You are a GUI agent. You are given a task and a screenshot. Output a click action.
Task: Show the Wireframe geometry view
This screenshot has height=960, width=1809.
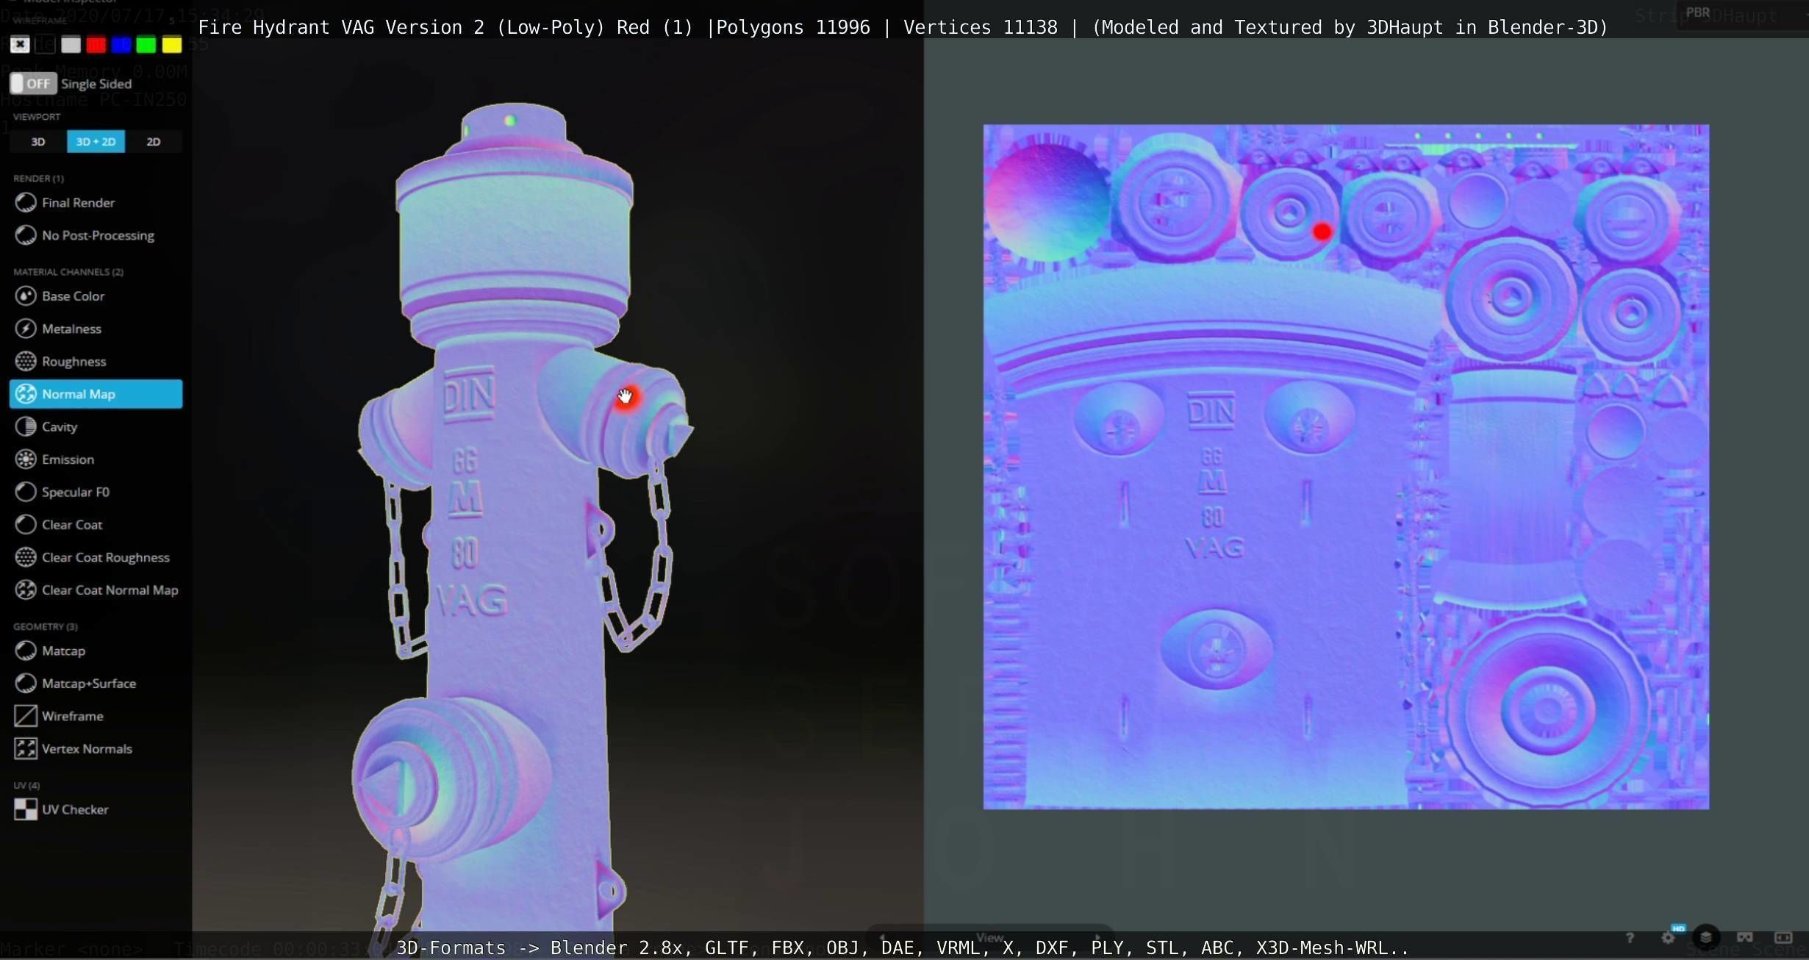point(96,716)
